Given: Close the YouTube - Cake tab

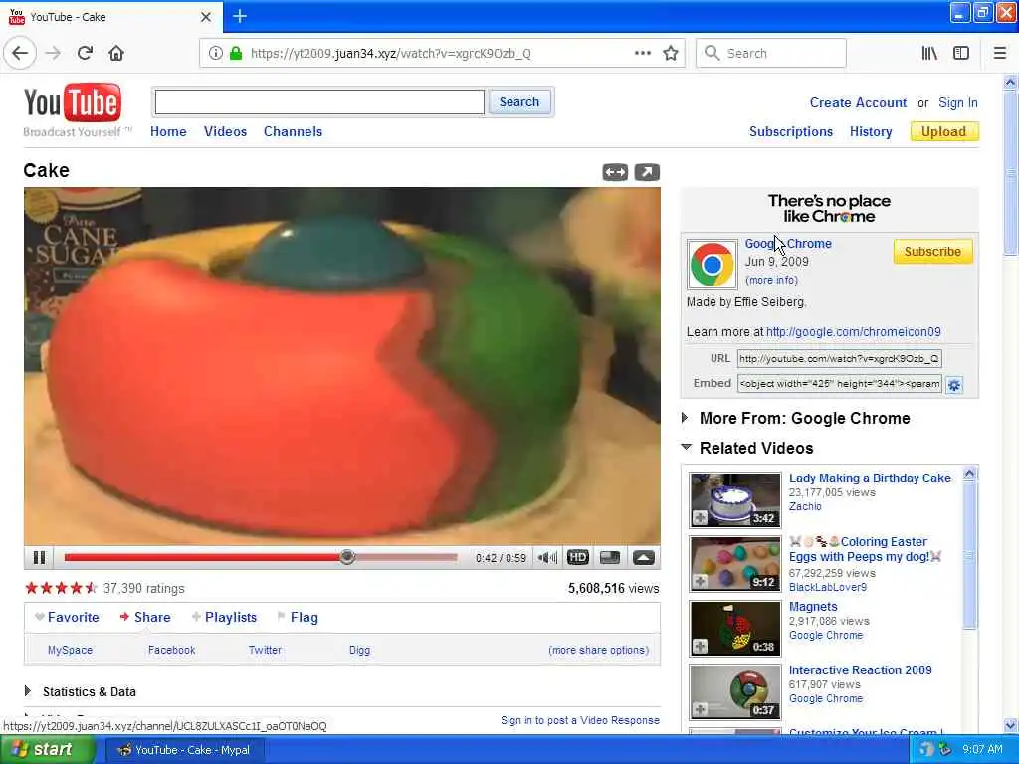Looking at the screenshot, I should click(x=206, y=17).
